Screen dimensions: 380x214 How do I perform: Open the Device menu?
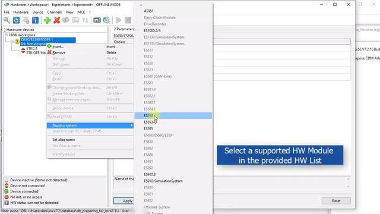point(38,12)
